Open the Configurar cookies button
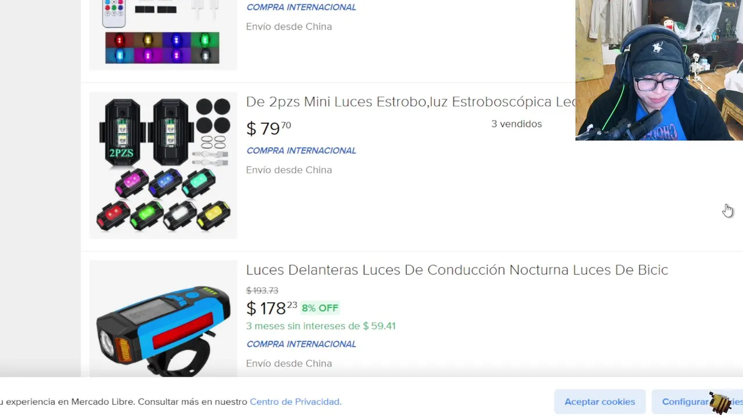Viewport: 743px width, 417px height. point(698,401)
